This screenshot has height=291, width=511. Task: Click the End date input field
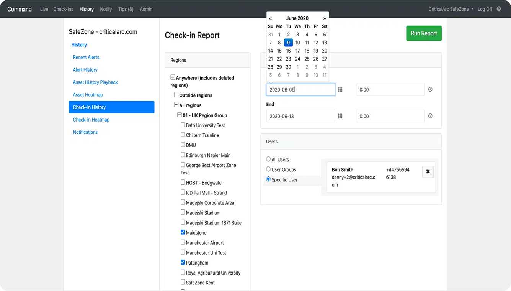[300, 116]
